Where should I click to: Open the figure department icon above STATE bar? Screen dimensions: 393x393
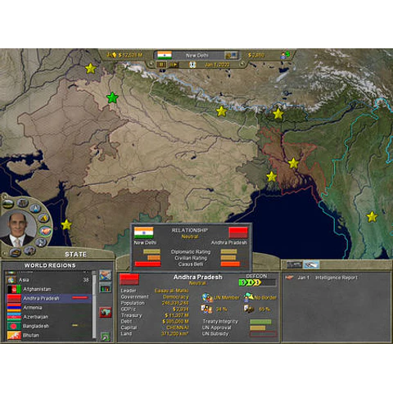point(29,251)
